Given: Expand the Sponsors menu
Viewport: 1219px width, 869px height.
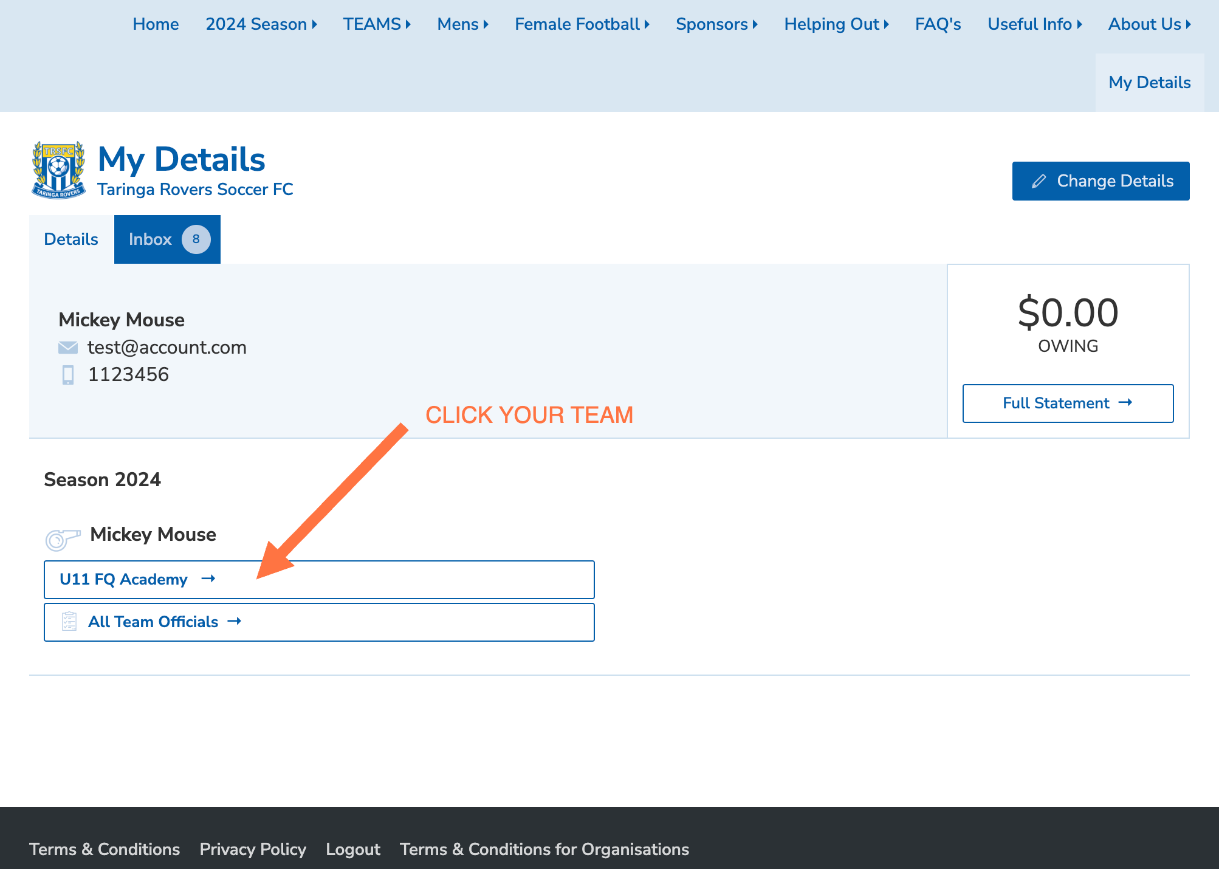Looking at the screenshot, I should tap(717, 24).
